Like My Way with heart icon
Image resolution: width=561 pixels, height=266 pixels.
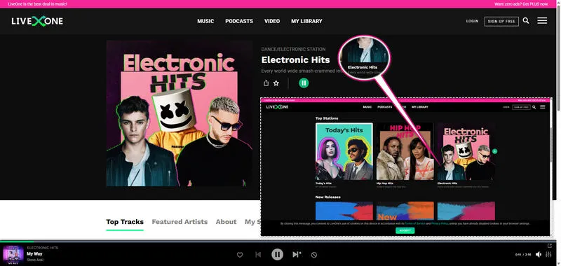point(240,255)
